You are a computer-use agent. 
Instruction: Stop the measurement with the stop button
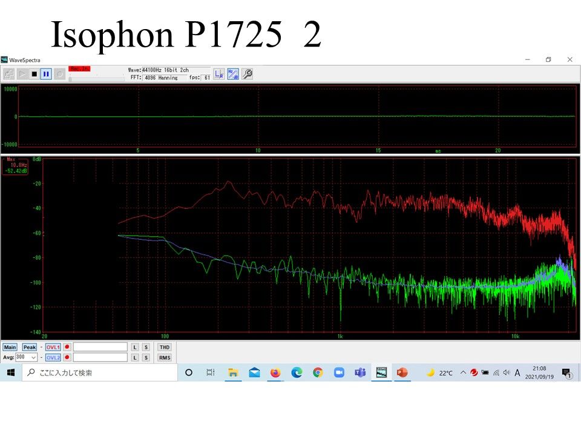34,74
